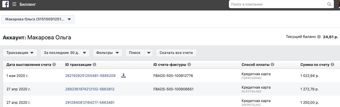Focus the Поиск в компании search field
This screenshot has height=107, width=340.
[x=277, y=4]
